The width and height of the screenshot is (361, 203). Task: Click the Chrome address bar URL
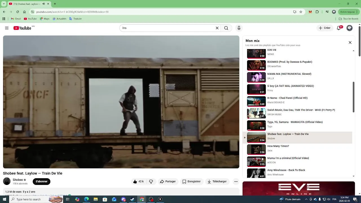tap(72, 12)
